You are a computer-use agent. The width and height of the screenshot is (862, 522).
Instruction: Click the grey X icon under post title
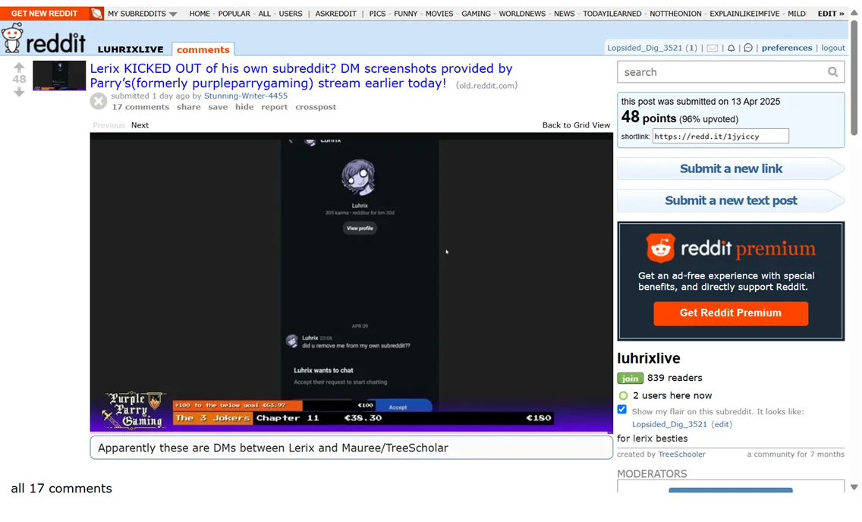click(99, 101)
